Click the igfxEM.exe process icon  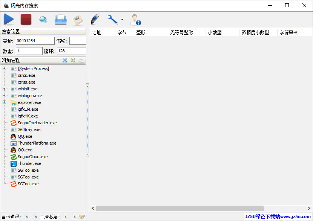(13, 110)
